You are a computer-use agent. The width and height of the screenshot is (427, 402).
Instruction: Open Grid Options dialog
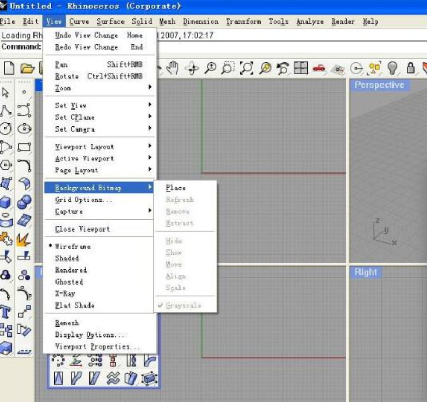click(x=84, y=200)
